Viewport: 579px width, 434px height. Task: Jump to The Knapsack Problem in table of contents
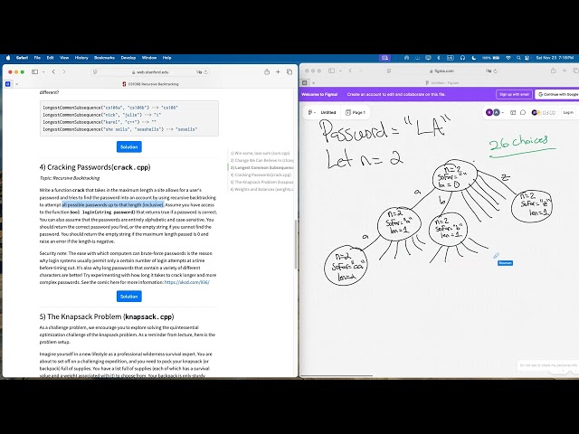(x=262, y=182)
